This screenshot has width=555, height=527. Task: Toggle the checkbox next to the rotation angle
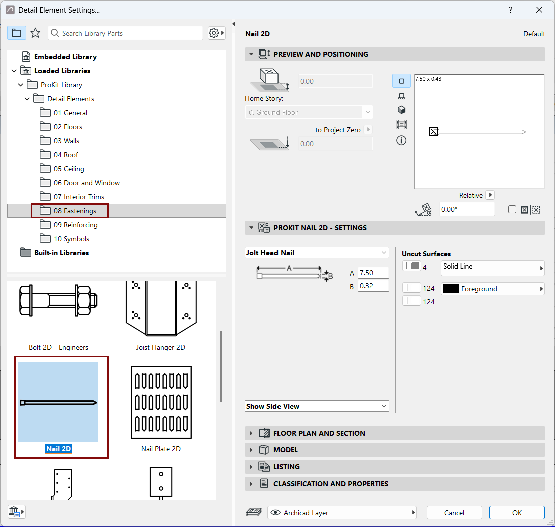(512, 209)
